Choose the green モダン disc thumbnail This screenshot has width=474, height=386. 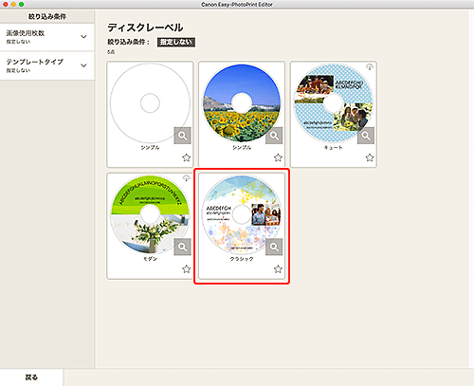[150, 214]
